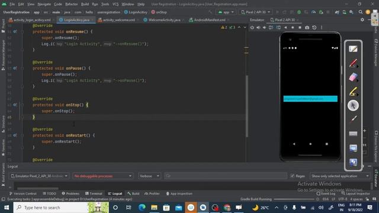Open the Problems tool window

click(70, 193)
